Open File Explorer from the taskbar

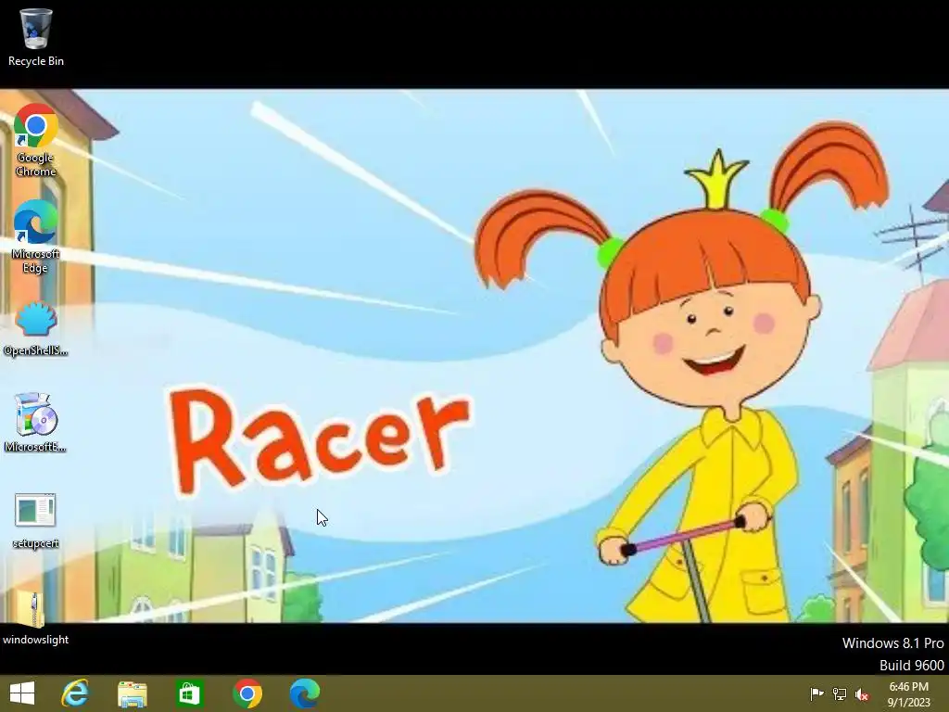(x=132, y=693)
